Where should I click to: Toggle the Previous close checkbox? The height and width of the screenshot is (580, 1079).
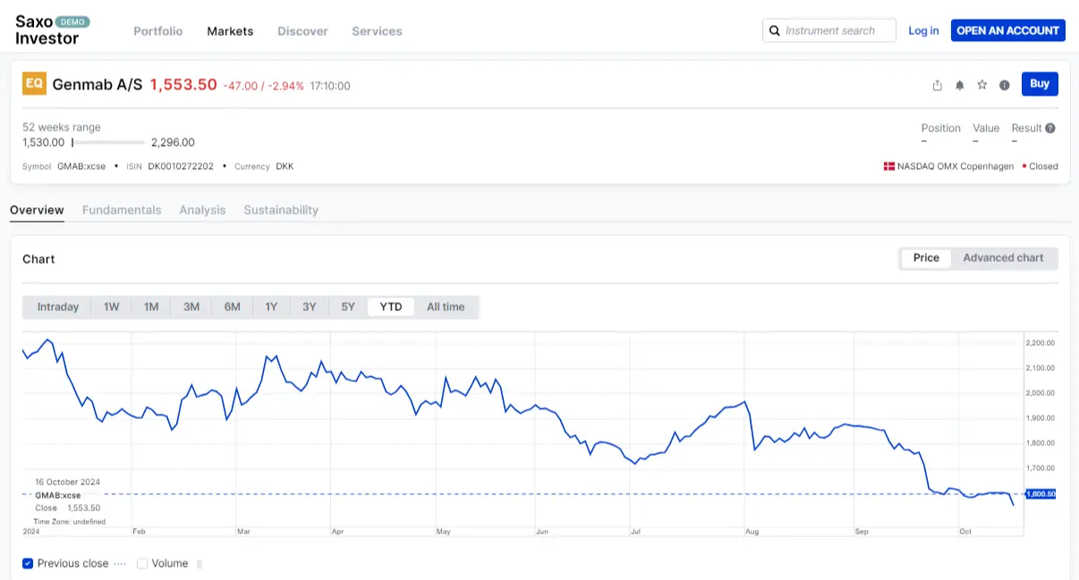point(28,563)
